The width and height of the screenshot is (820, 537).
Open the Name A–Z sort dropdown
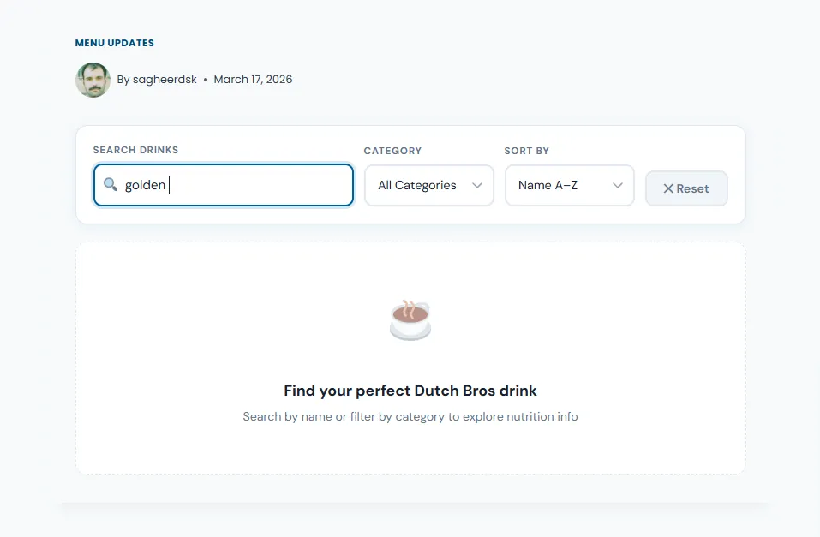pos(569,185)
